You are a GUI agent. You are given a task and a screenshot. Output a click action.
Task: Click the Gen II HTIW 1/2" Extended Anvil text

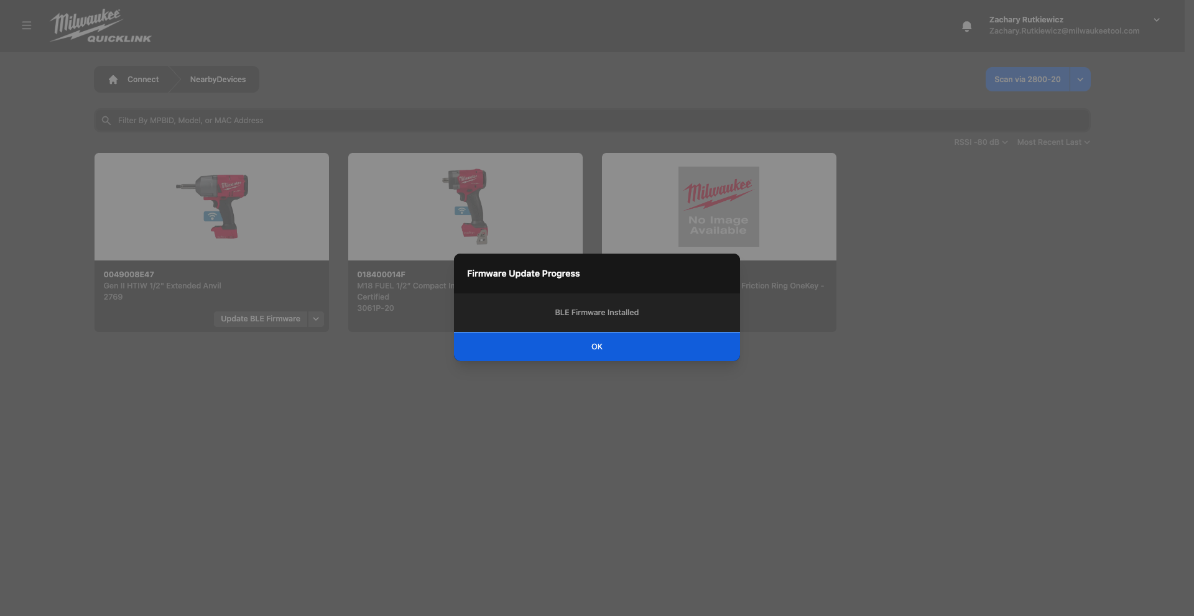162,286
